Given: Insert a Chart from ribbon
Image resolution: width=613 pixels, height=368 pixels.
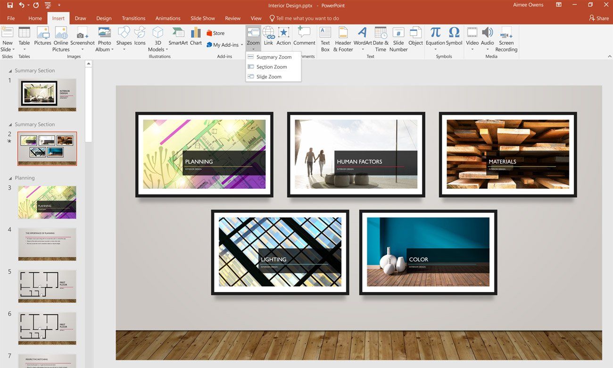Looking at the screenshot, I should 196,37.
